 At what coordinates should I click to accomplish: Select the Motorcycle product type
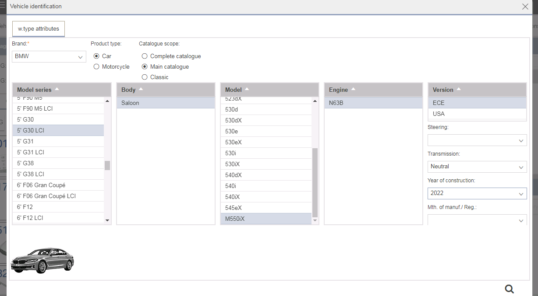pyautogui.click(x=96, y=67)
